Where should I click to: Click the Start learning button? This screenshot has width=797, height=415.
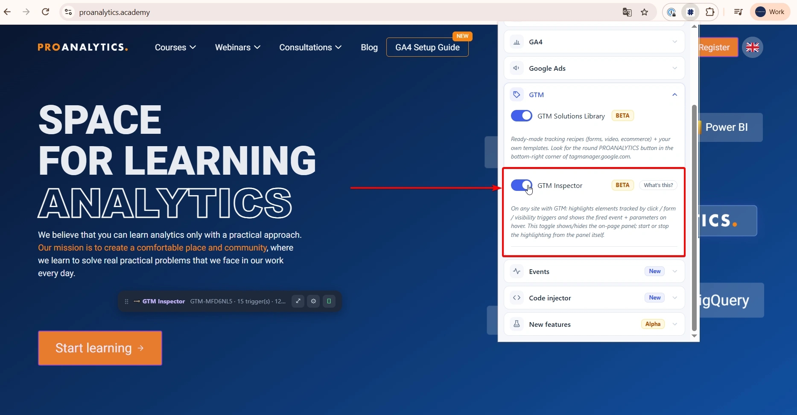pos(100,348)
